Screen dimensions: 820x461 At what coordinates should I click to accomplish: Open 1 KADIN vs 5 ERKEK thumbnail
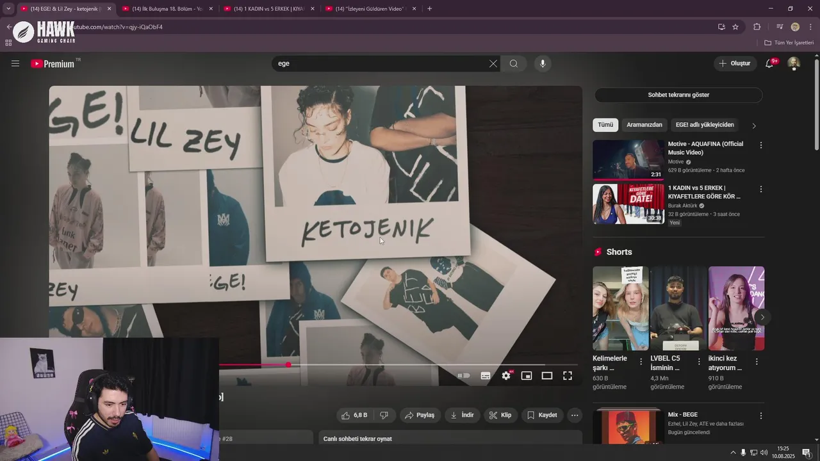click(628, 204)
